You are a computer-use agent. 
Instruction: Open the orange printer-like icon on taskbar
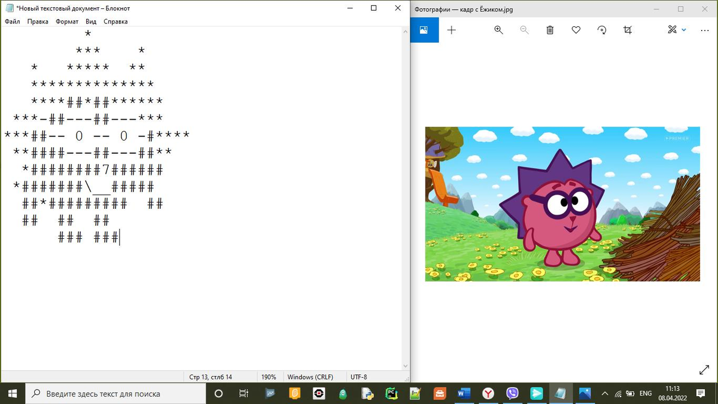point(440,393)
